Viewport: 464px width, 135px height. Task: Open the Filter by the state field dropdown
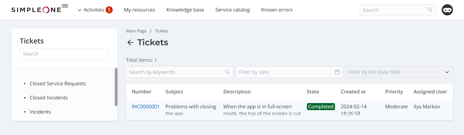(x=399, y=72)
